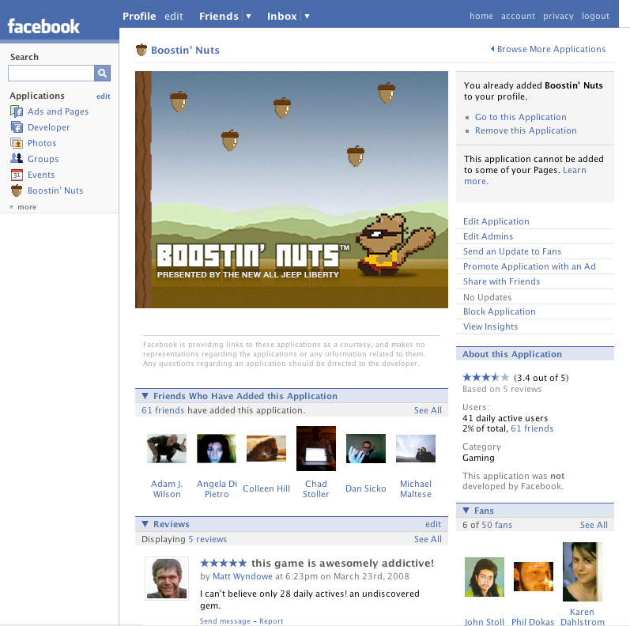Open Phil Dokas's fan photo

pos(534,576)
